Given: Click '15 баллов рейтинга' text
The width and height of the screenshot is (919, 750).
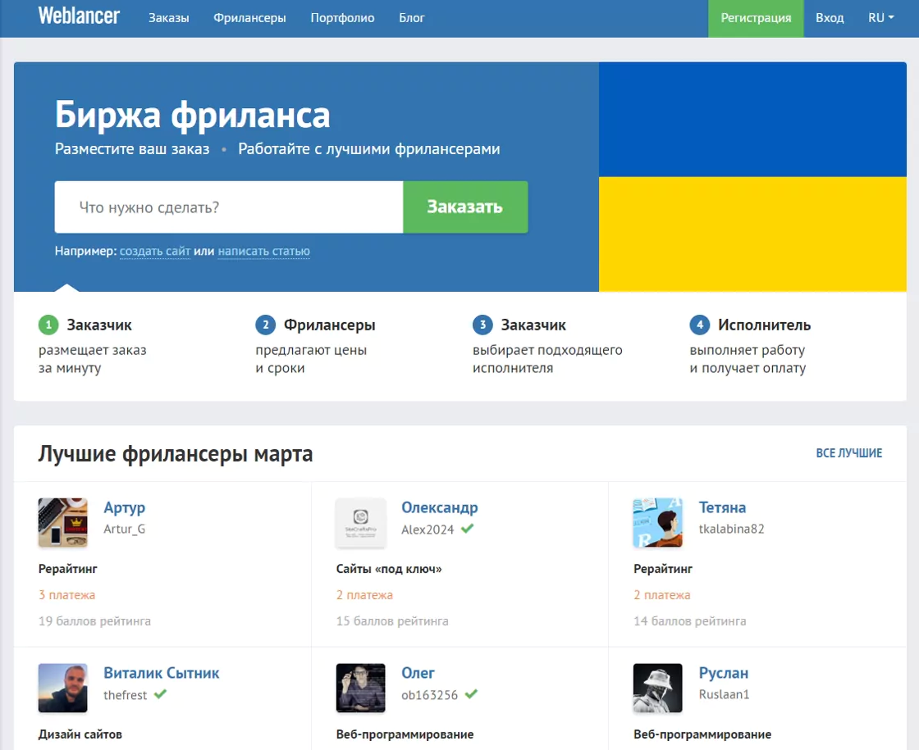Looking at the screenshot, I should click(392, 621).
